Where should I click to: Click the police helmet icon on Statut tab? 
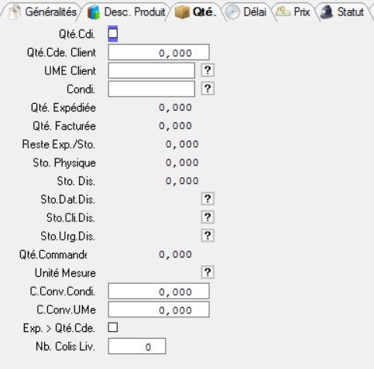327,12
